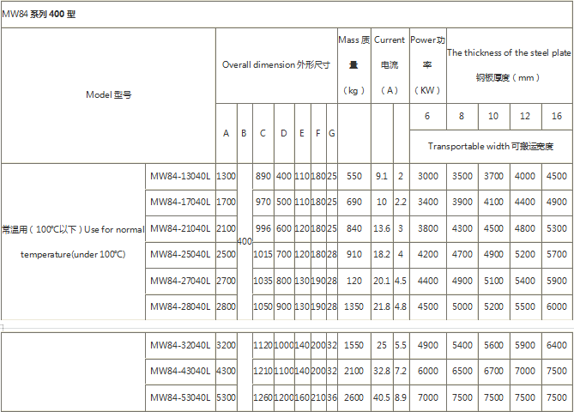This screenshot has width=574, height=412.
Task: Click the Overall dimension 外形尺寸 header
Action: (275, 65)
